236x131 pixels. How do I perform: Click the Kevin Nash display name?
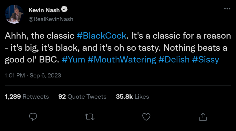click(x=44, y=10)
